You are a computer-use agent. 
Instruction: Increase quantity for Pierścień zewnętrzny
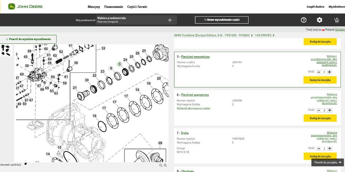[x=329, y=110]
